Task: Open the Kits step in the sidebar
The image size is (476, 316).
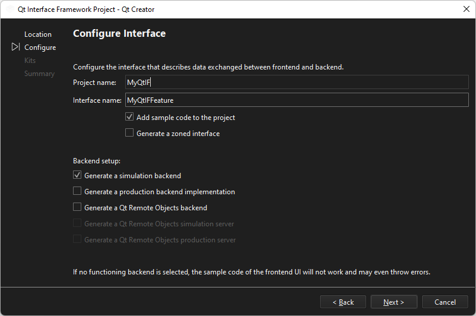Action: coord(30,61)
